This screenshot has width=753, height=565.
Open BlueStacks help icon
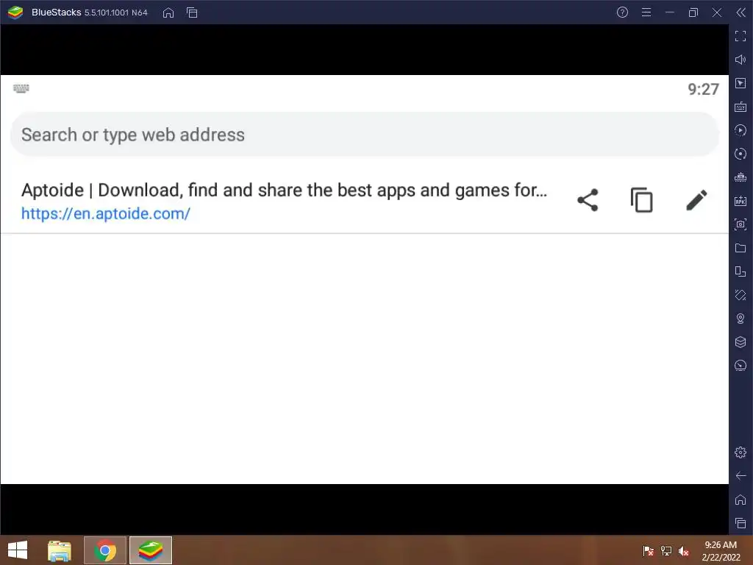[622, 13]
